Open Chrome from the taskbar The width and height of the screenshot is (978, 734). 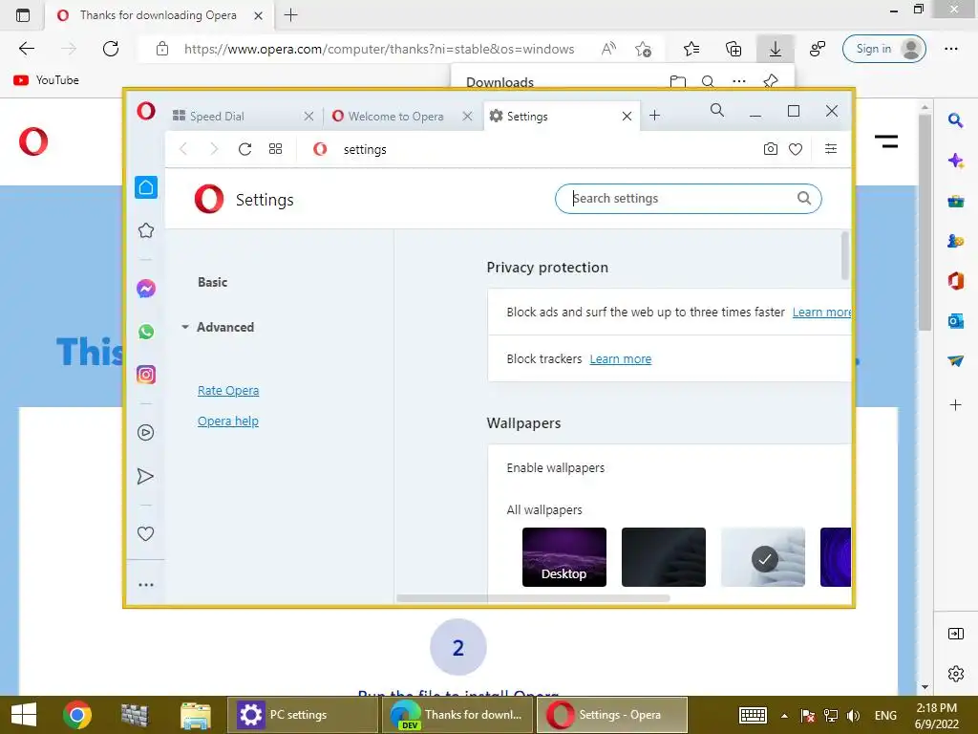[x=76, y=715]
